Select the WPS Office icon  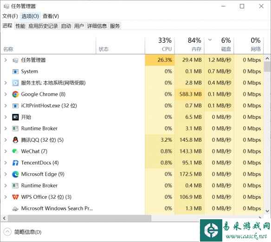[x=15, y=197]
